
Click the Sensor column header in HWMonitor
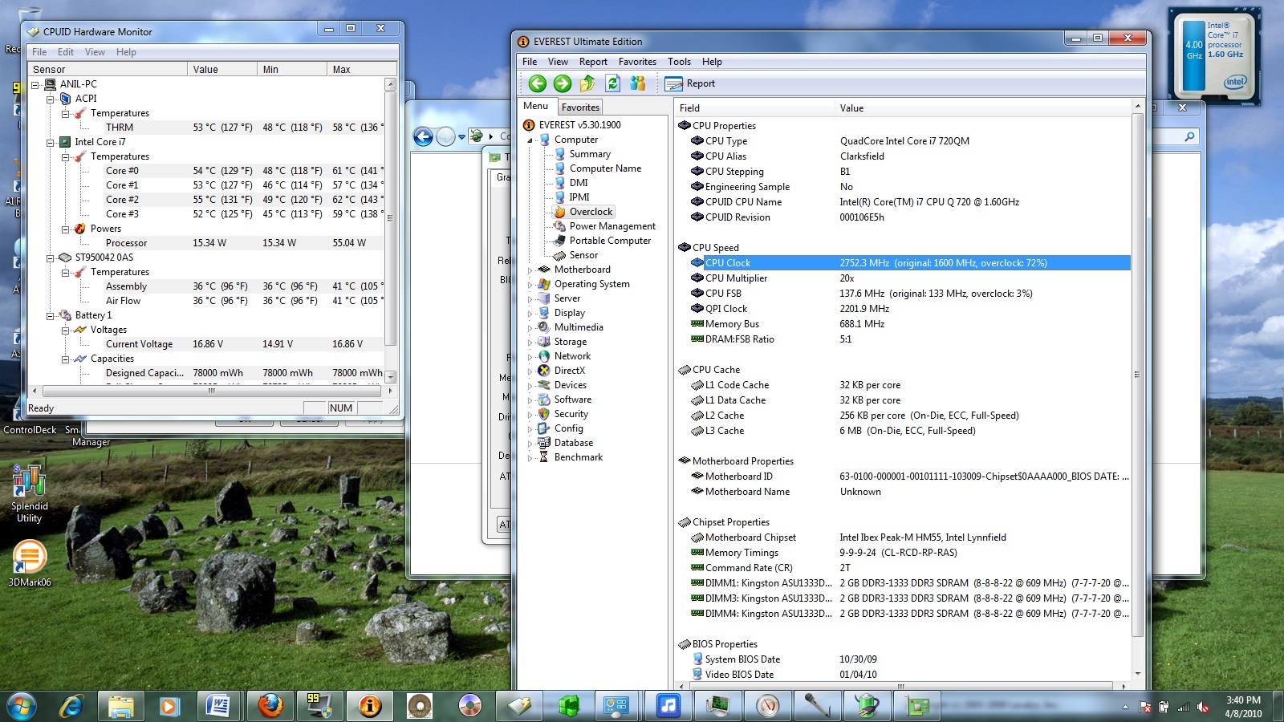108,70
